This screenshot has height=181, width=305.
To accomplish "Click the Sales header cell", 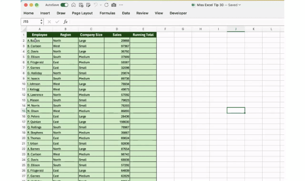I will (117, 35).
